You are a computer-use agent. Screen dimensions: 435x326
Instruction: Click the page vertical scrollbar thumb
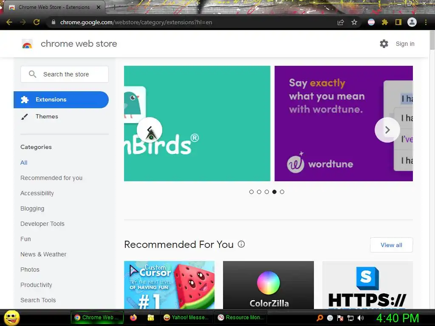[x=432, y=40]
